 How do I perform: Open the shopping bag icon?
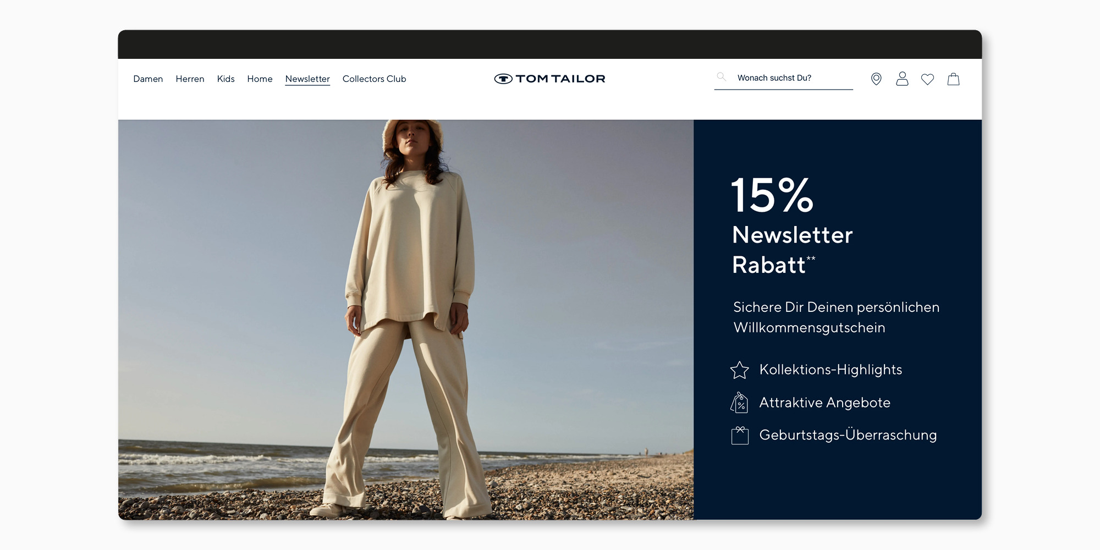(953, 79)
